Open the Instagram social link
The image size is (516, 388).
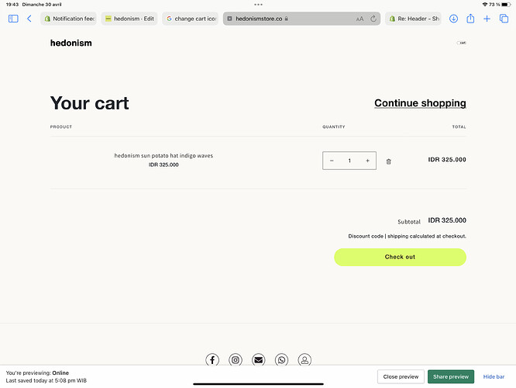[x=236, y=360]
